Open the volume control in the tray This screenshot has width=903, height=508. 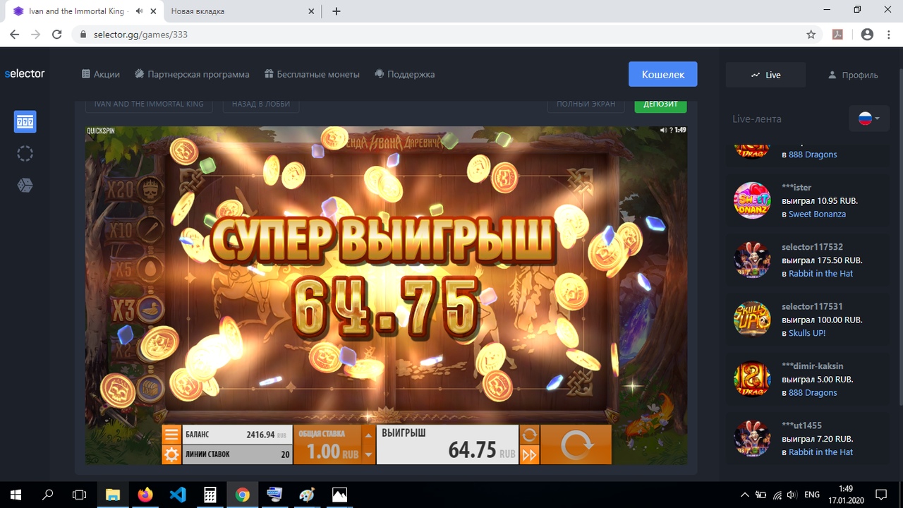[x=792, y=495]
